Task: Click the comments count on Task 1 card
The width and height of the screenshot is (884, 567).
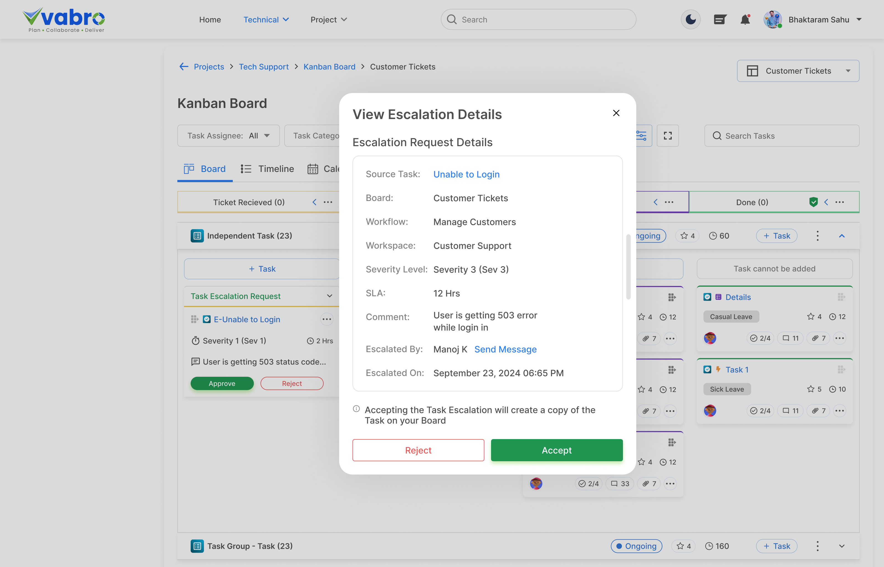Action: [790, 411]
